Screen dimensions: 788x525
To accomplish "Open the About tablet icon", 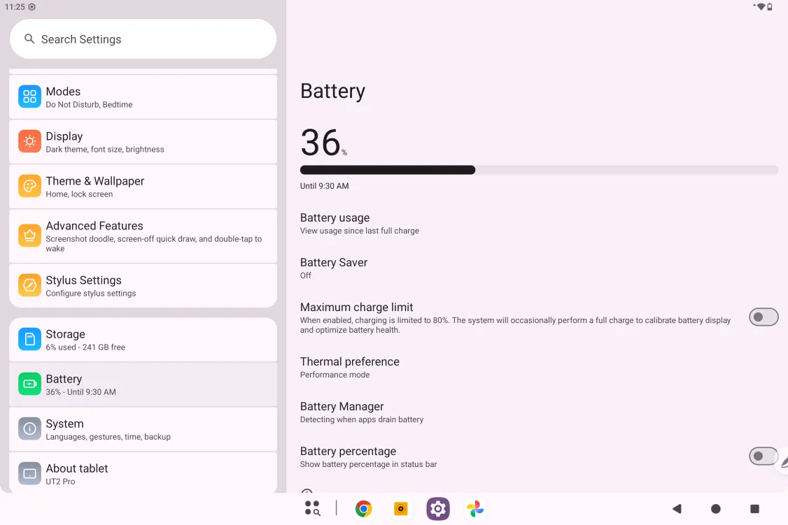I will [29, 473].
